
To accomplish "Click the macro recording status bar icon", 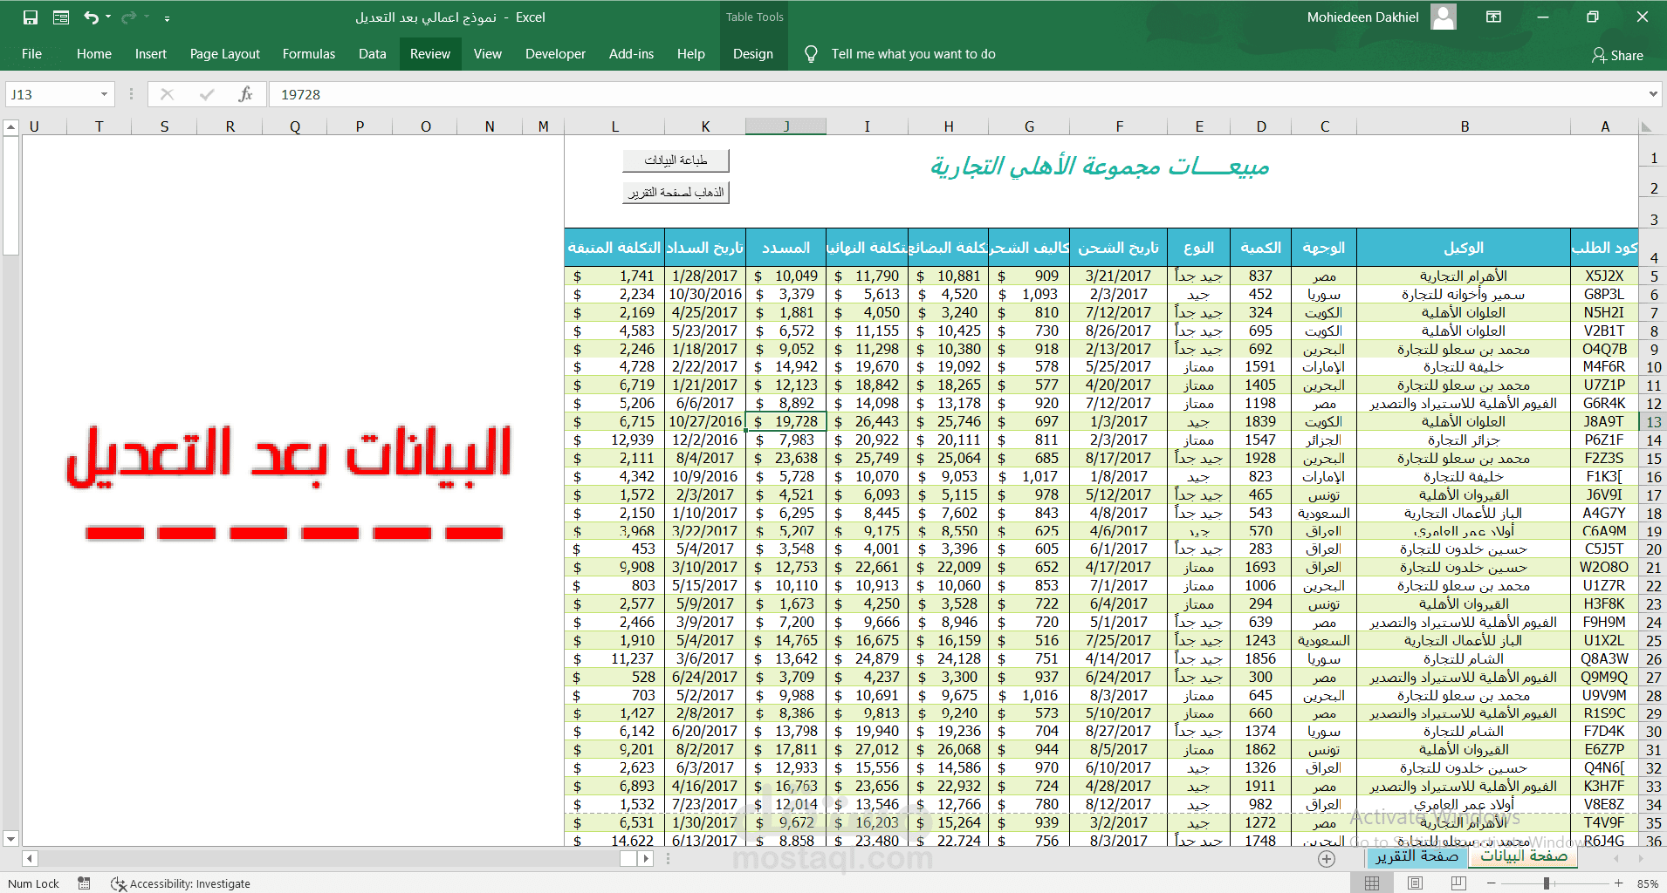I will pos(84,883).
